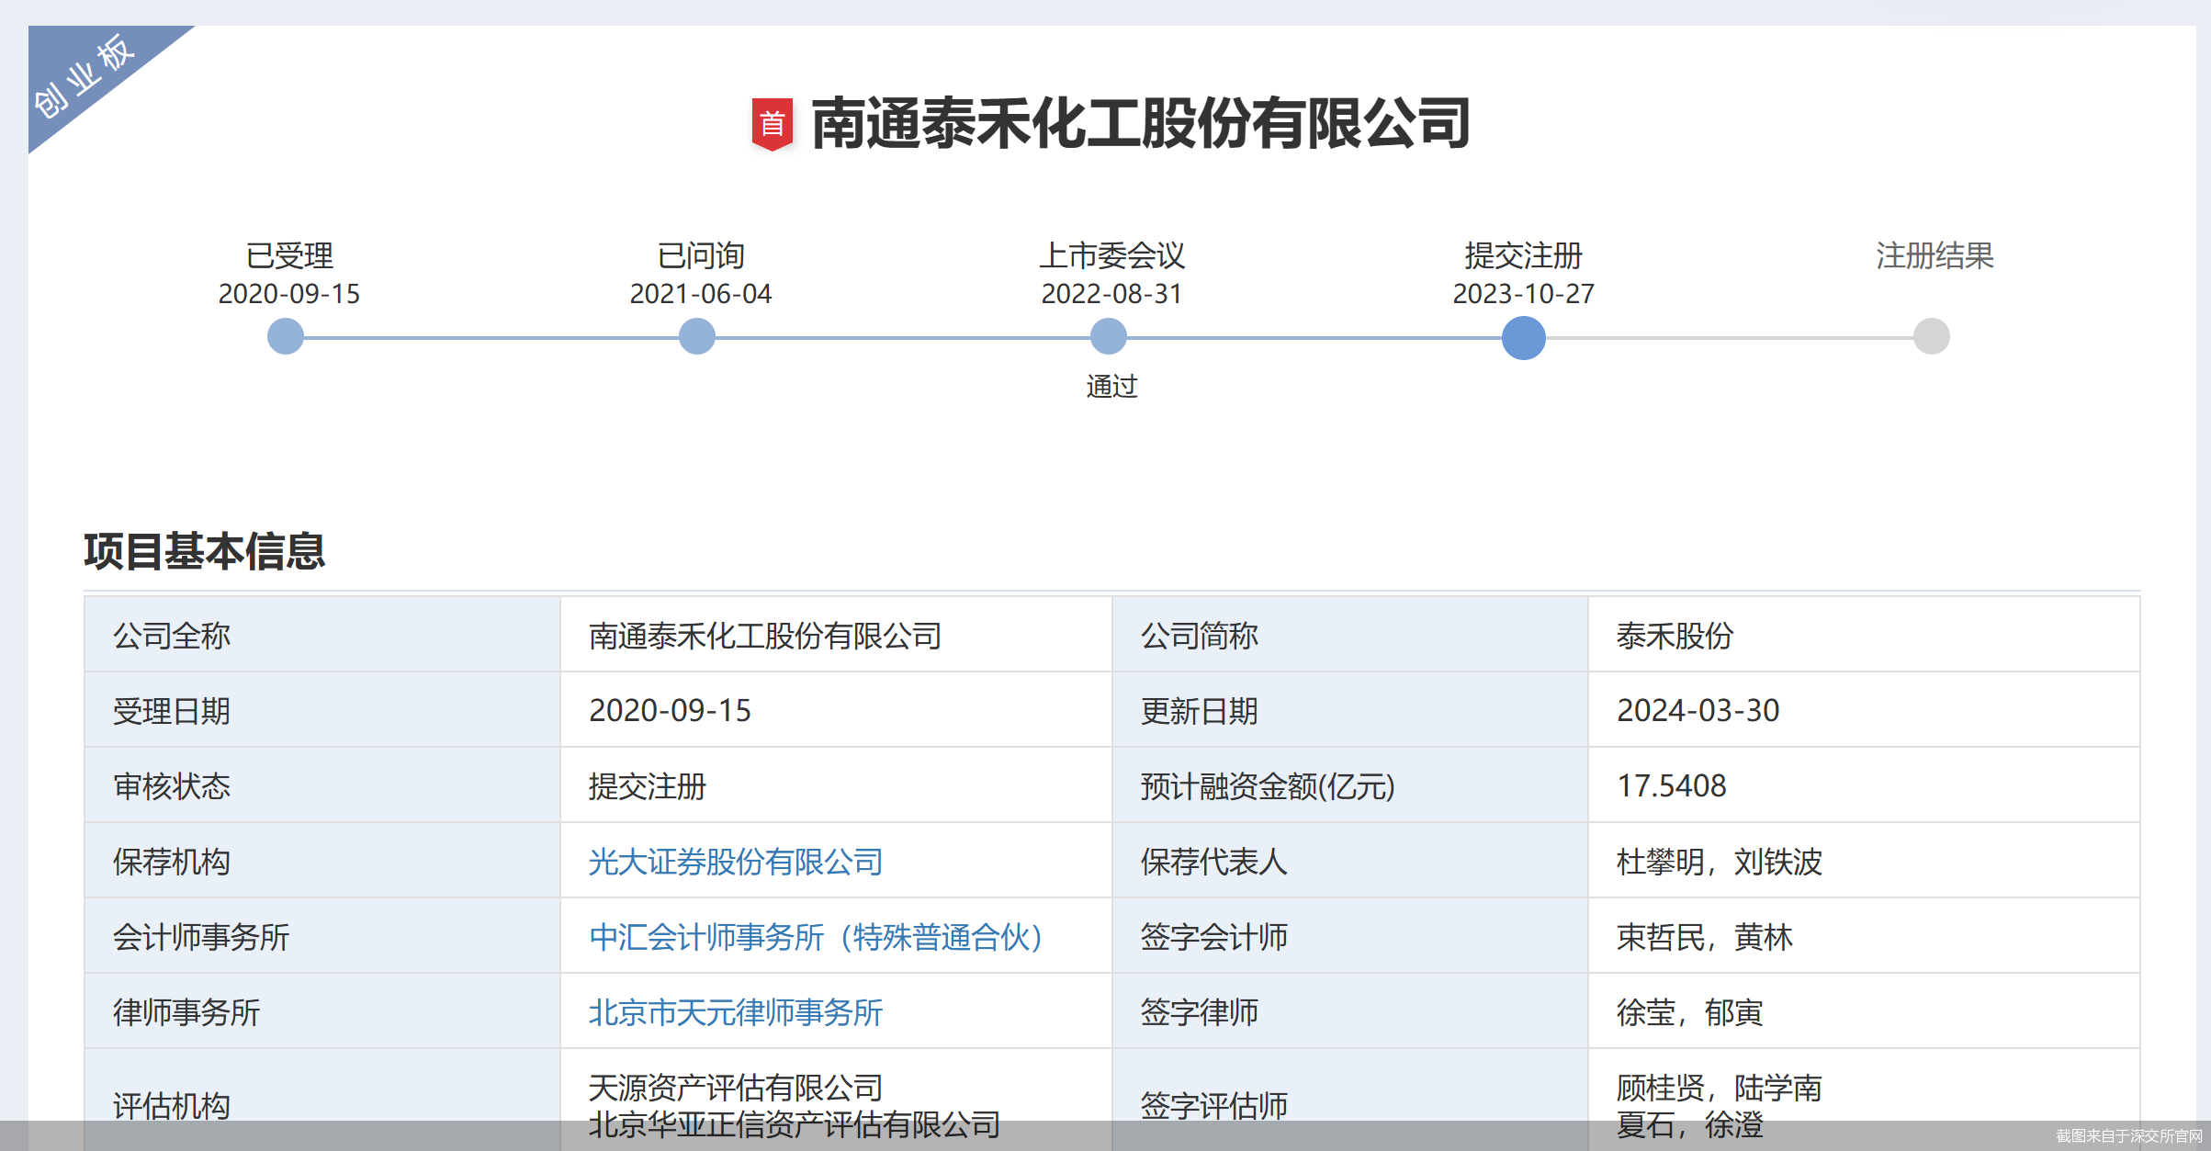Image resolution: width=2211 pixels, height=1151 pixels.
Task: Click the signing lawyers 徐莹，郁寅
Action: tap(1690, 1012)
